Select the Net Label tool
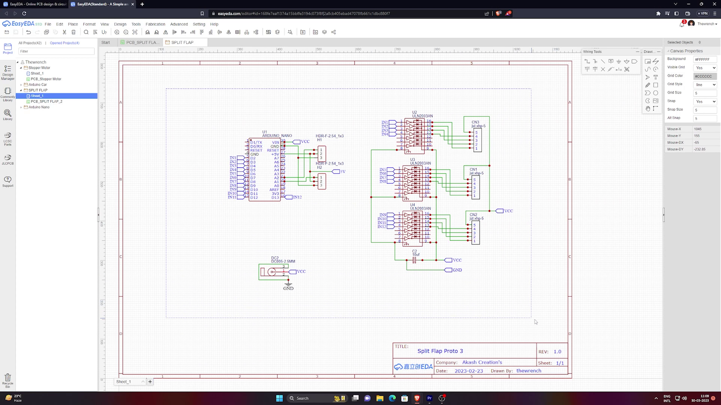 tap(611, 61)
